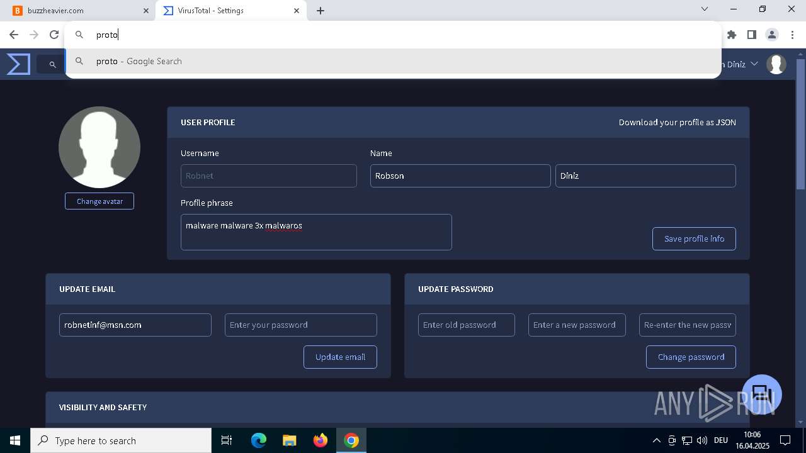Click the USER PROFILE heading
This screenshot has width=806, height=453.
click(208, 122)
